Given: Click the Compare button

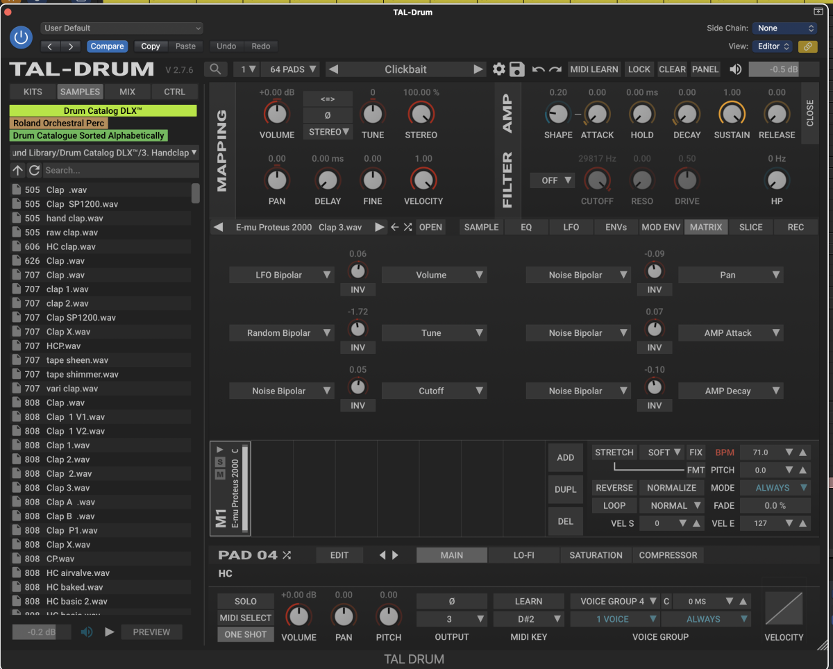Looking at the screenshot, I should tap(107, 46).
